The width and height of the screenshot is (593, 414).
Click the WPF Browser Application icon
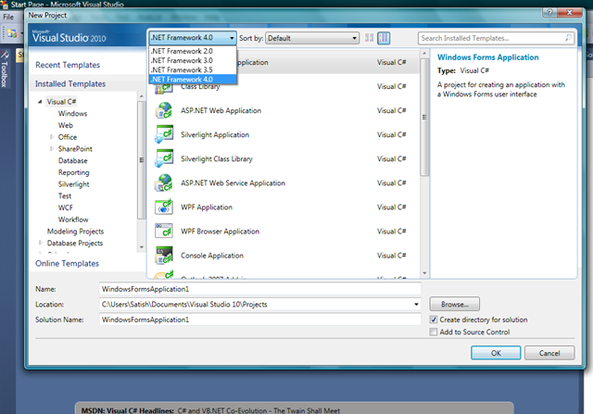point(164,232)
